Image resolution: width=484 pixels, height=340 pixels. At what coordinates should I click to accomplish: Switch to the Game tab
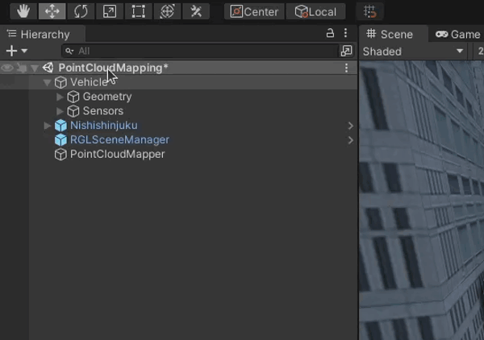[457, 34]
